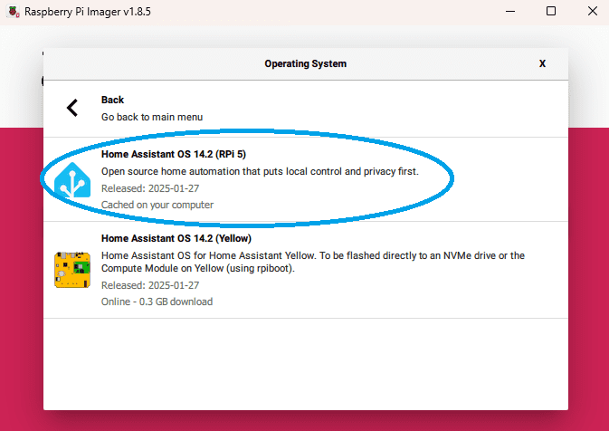Close the Raspberry Pi Imager window
609x431 pixels.
593,11
